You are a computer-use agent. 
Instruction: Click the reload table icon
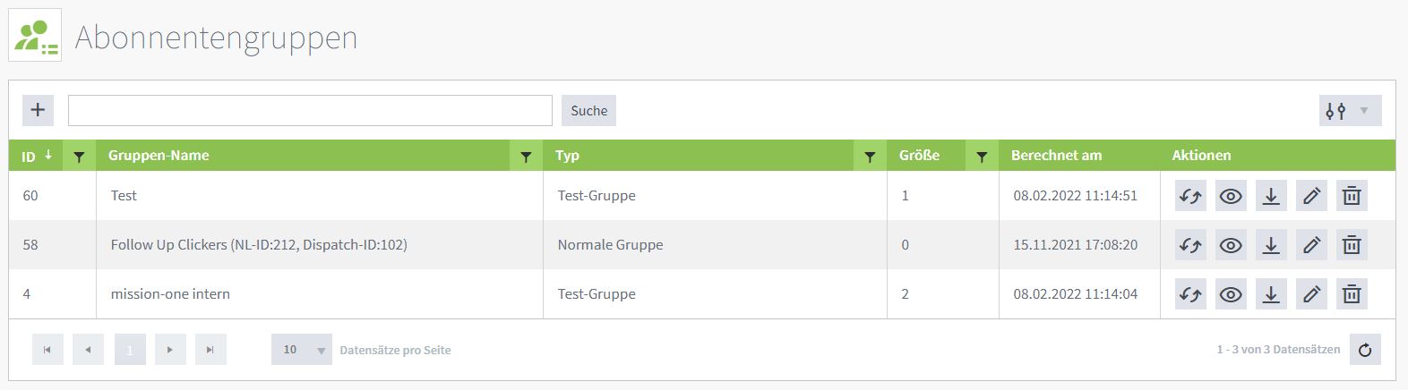click(x=1364, y=350)
